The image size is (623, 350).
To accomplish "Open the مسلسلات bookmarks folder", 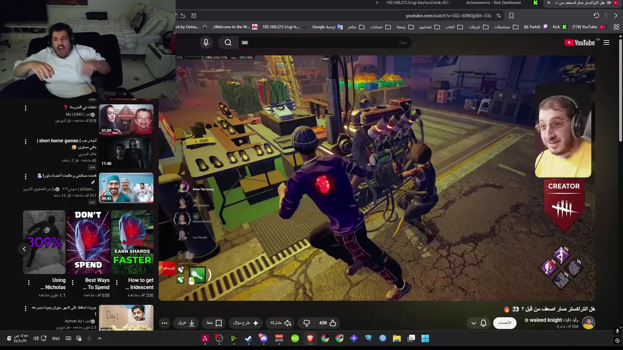I will (506, 27).
